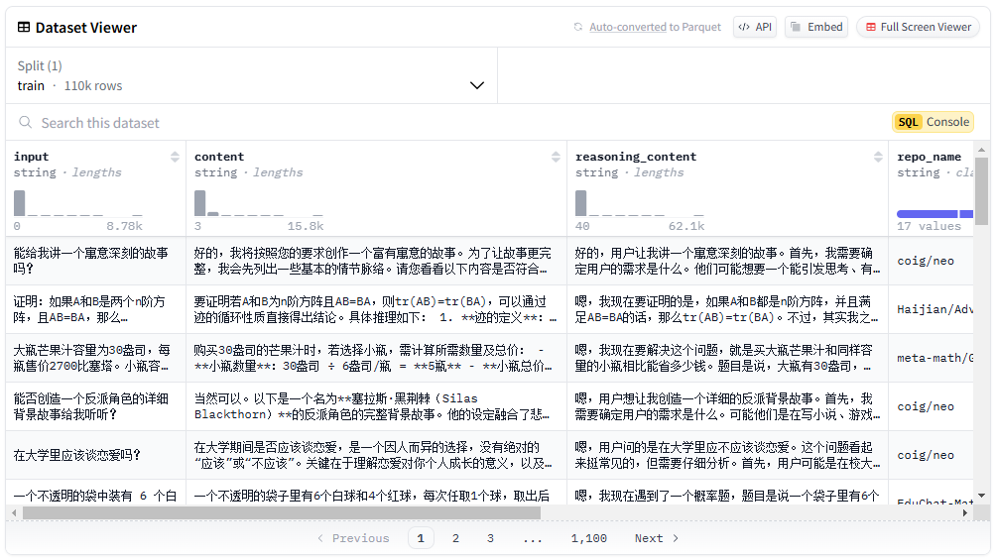Click the input lengths histogram

point(78,203)
